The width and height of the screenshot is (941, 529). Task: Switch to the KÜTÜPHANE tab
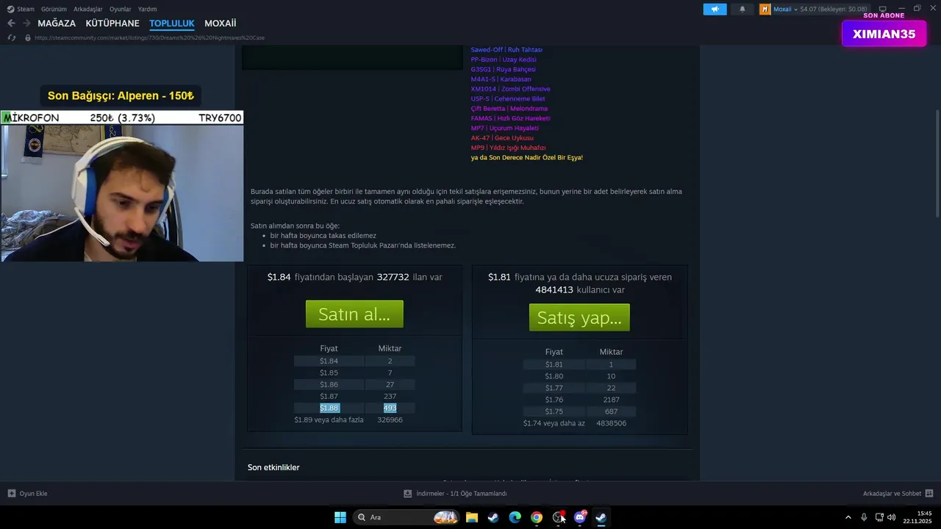[112, 24]
